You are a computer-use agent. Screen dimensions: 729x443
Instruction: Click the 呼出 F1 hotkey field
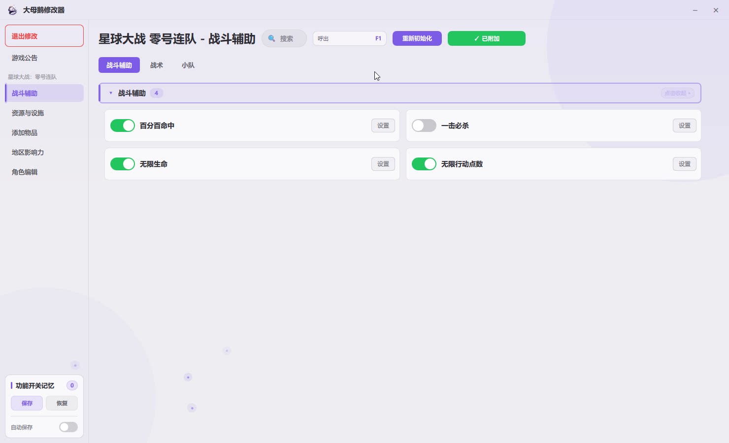(350, 38)
